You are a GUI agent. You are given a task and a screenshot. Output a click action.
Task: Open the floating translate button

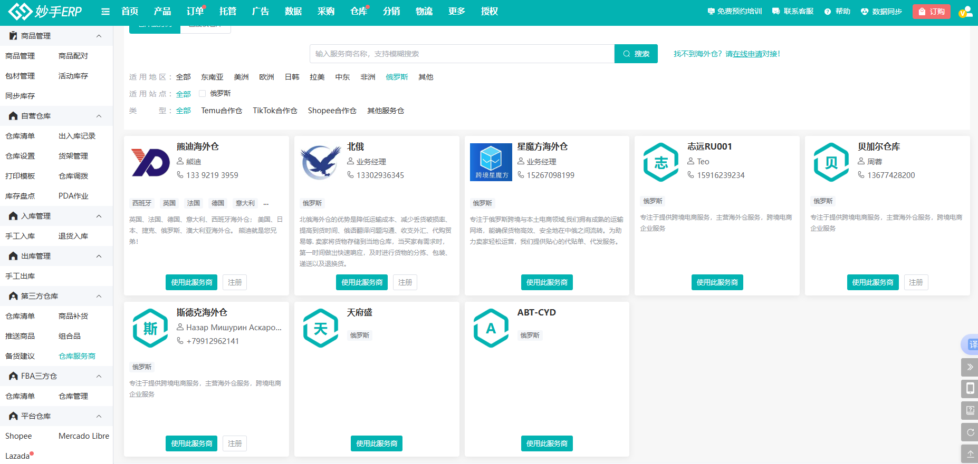(x=971, y=344)
